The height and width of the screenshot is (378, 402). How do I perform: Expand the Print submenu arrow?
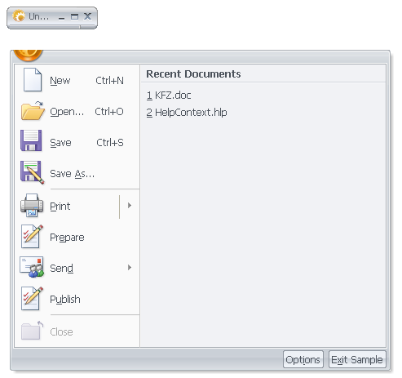(x=130, y=206)
